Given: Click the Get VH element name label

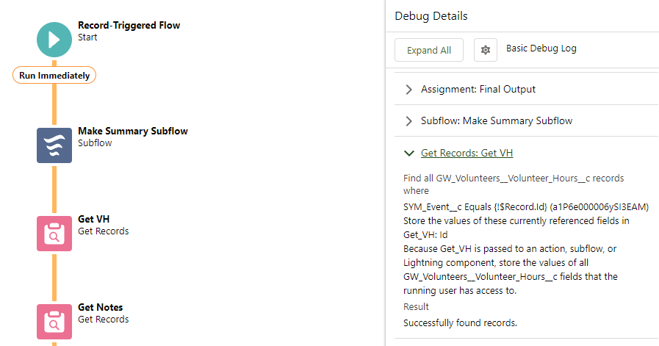Looking at the screenshot, I should pyautogui.click(x=94, y=219).
